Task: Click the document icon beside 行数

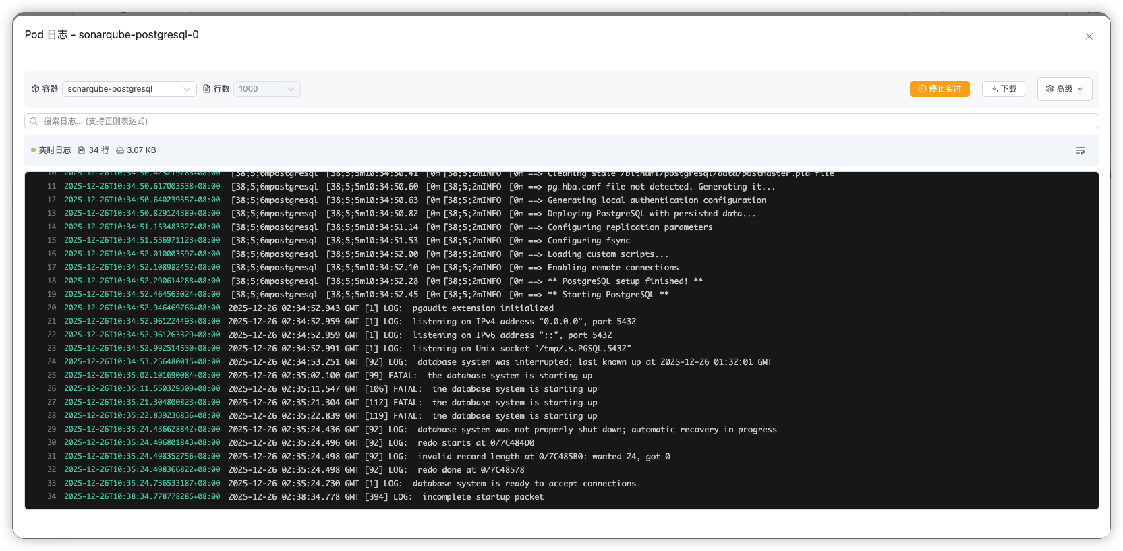Action: pos(207,89)
